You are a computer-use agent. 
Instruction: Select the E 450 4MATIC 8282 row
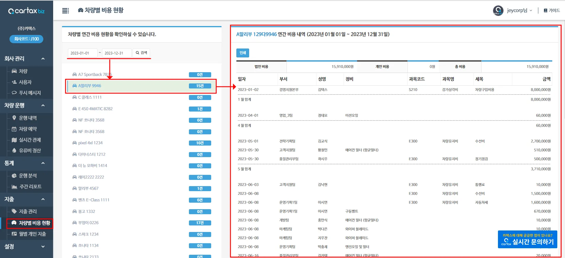[x=142, y=109]
